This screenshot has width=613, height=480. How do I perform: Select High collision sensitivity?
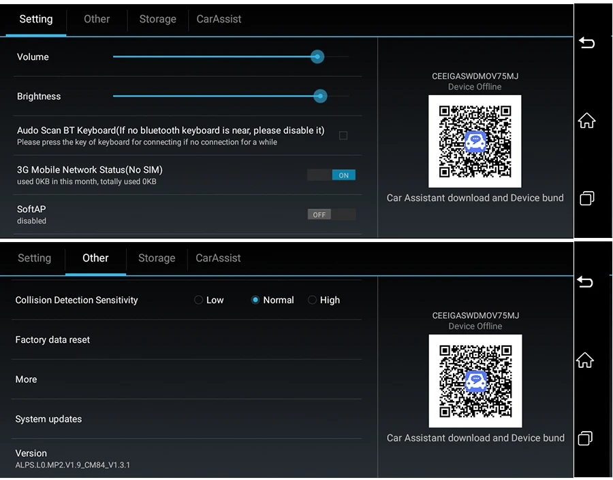(x=324, y=300)
